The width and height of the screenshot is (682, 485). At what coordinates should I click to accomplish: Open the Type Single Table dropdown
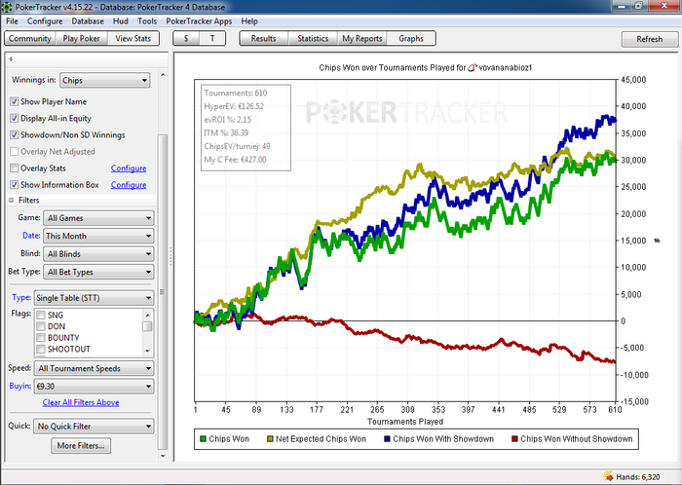click(x=94, y=298)
